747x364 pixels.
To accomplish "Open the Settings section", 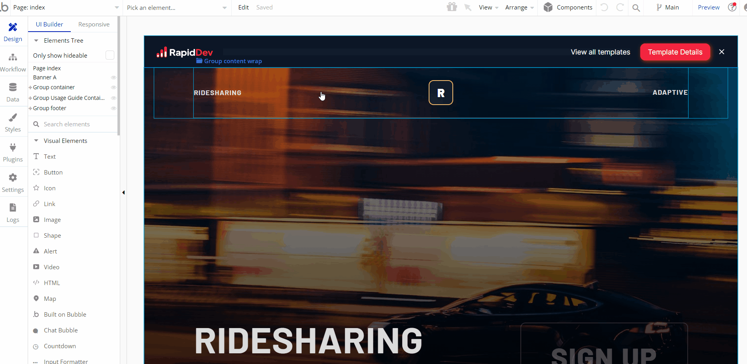I will click(13, 183).
